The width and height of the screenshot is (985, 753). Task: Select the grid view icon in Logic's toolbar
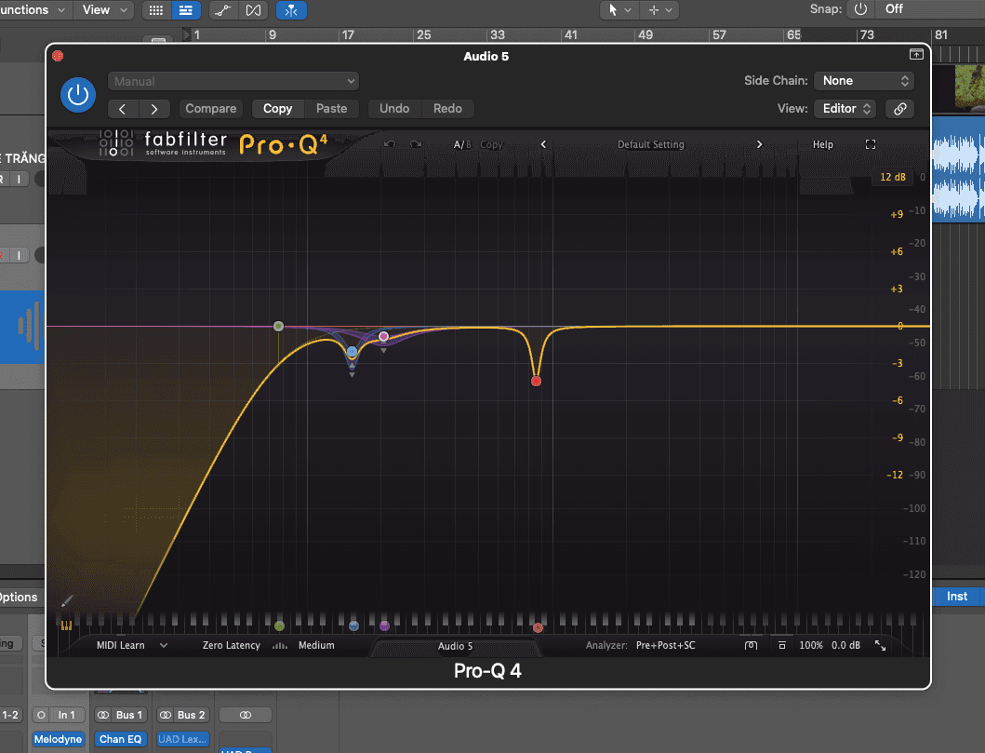tap(155, 10)
